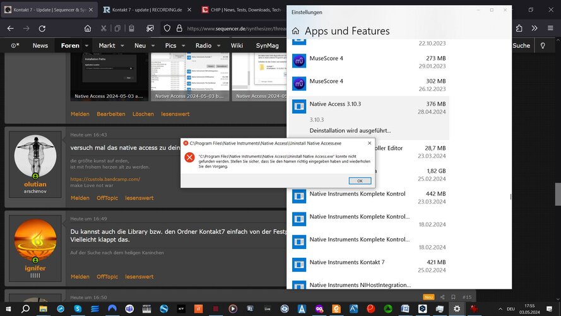
Task: Open the Wiki menu item
Action: tap(237, 46)
